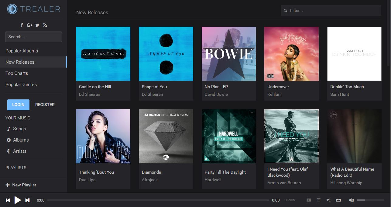Open the Google Plus social icon

pyautogui.click(x=29, y=25)
